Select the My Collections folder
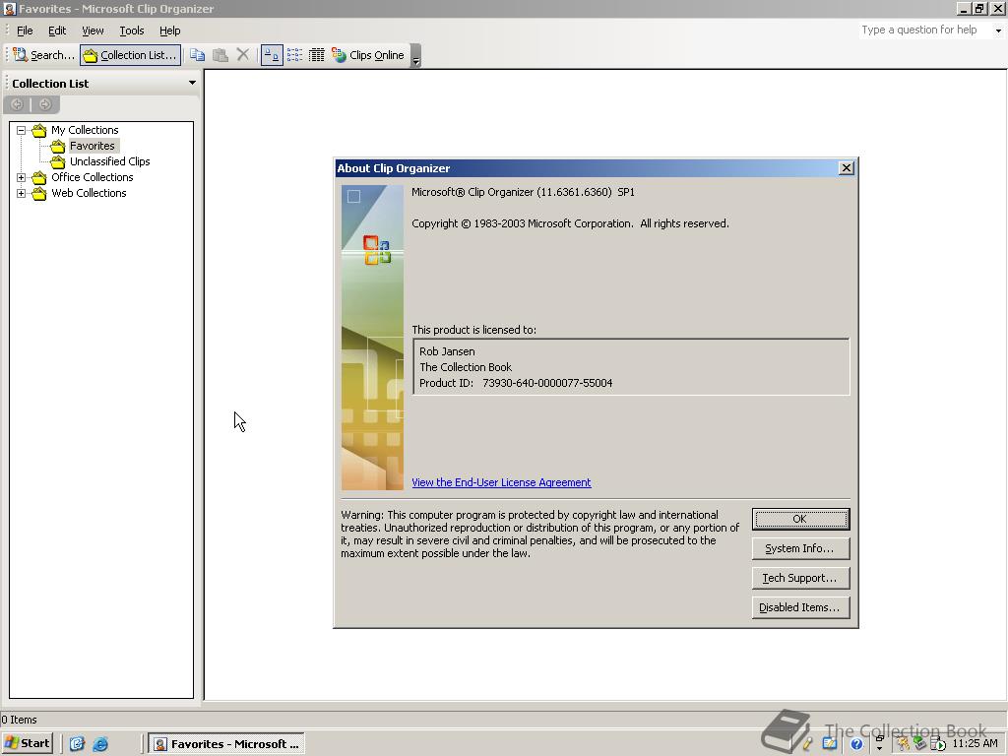This screenshot has height=756, width=1008. pyautogui.click(x=85, y=130)
